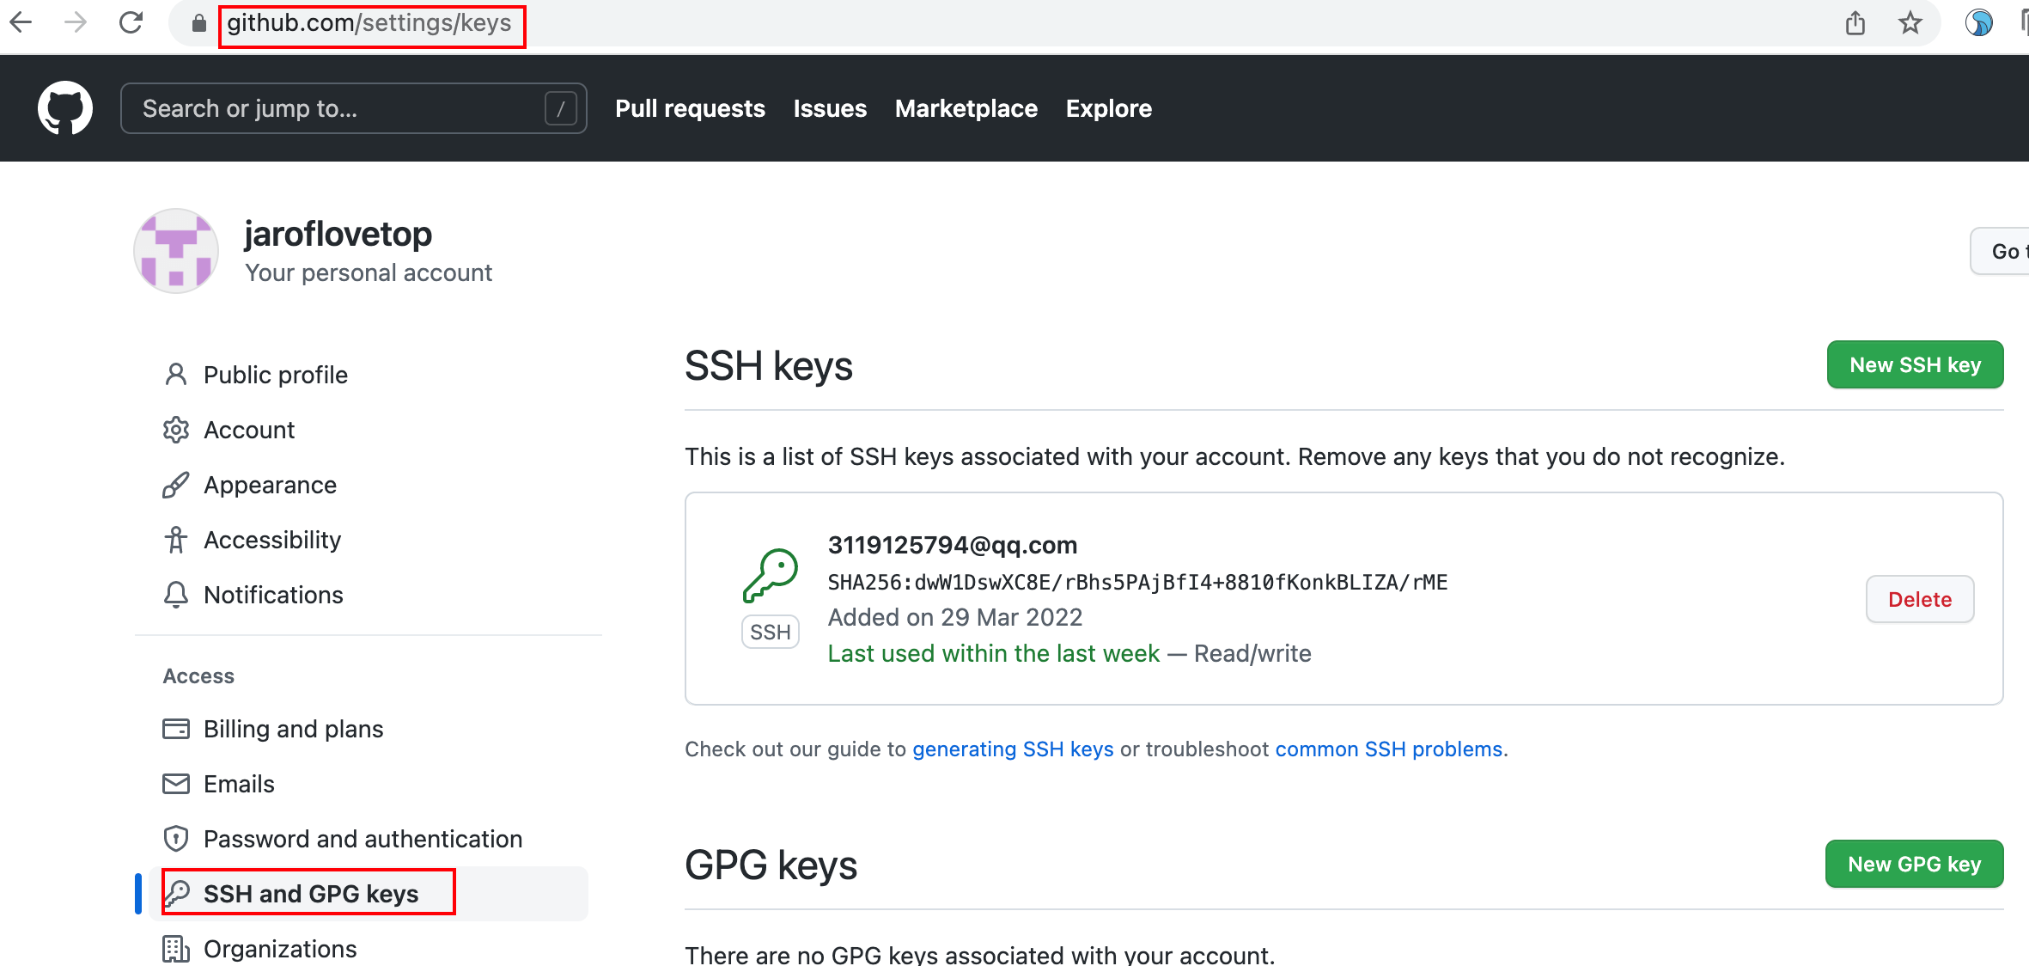Click the accessibility figure icon
This screenshot has width=2029, height=966.
pyautogui.click(x=175, y=540)
